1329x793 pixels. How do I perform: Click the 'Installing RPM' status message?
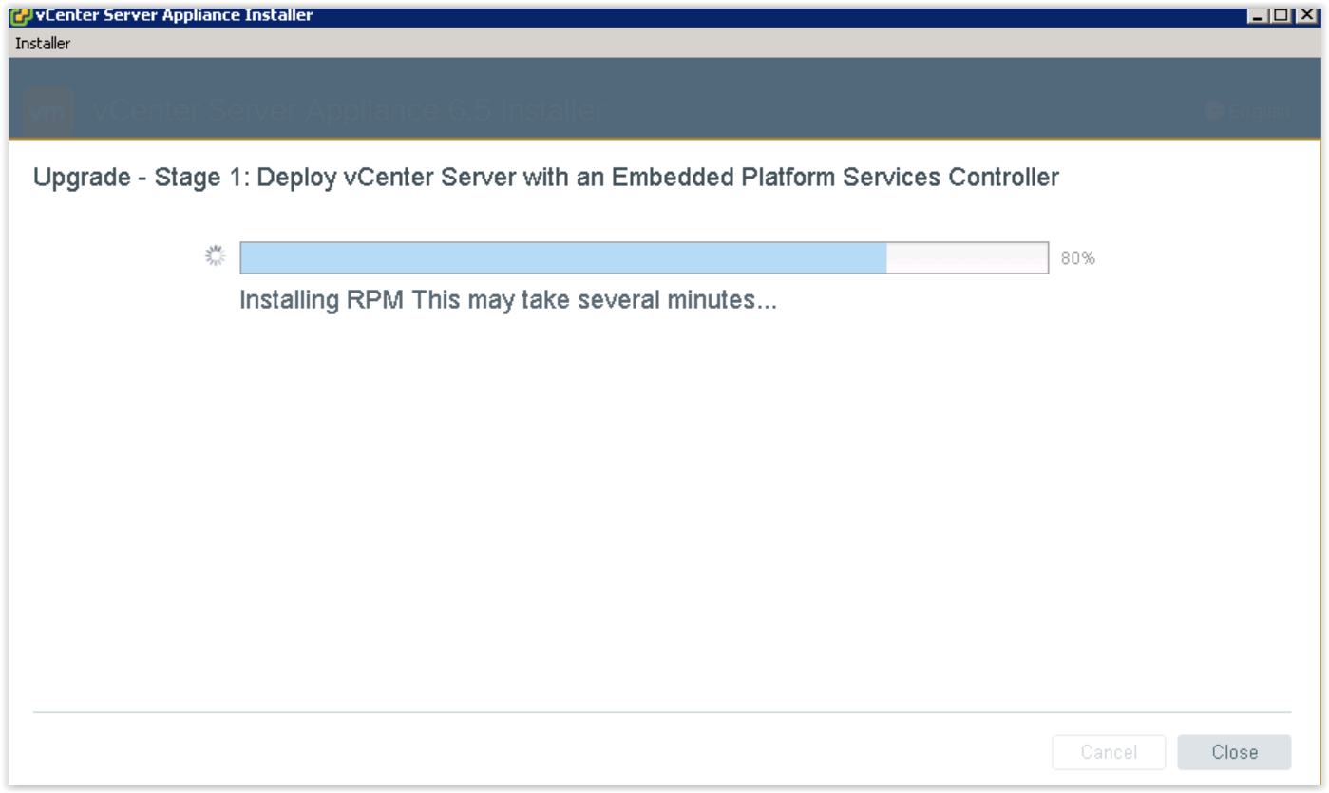pyautogui.click(x=508, y=301)
